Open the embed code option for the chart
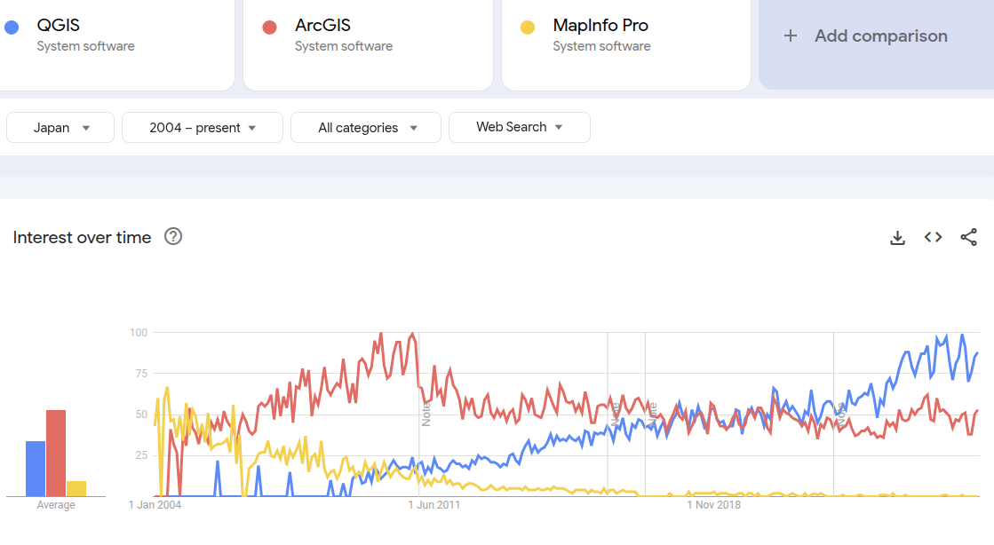 [x=933, y=237]
